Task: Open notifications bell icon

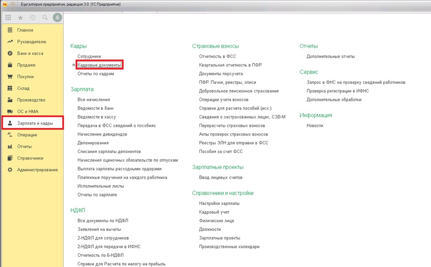Action: click(x=57, y=17)
